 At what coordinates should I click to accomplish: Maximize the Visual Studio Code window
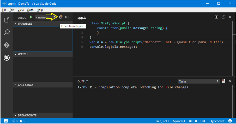click(x=219, y=3)
